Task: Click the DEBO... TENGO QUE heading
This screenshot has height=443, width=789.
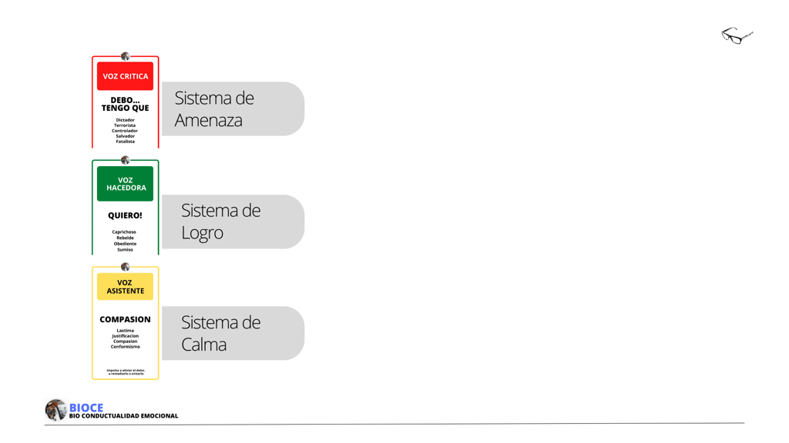Action: (125, 104)
